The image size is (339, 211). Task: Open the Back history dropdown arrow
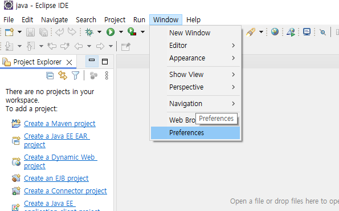pos(89,46)
